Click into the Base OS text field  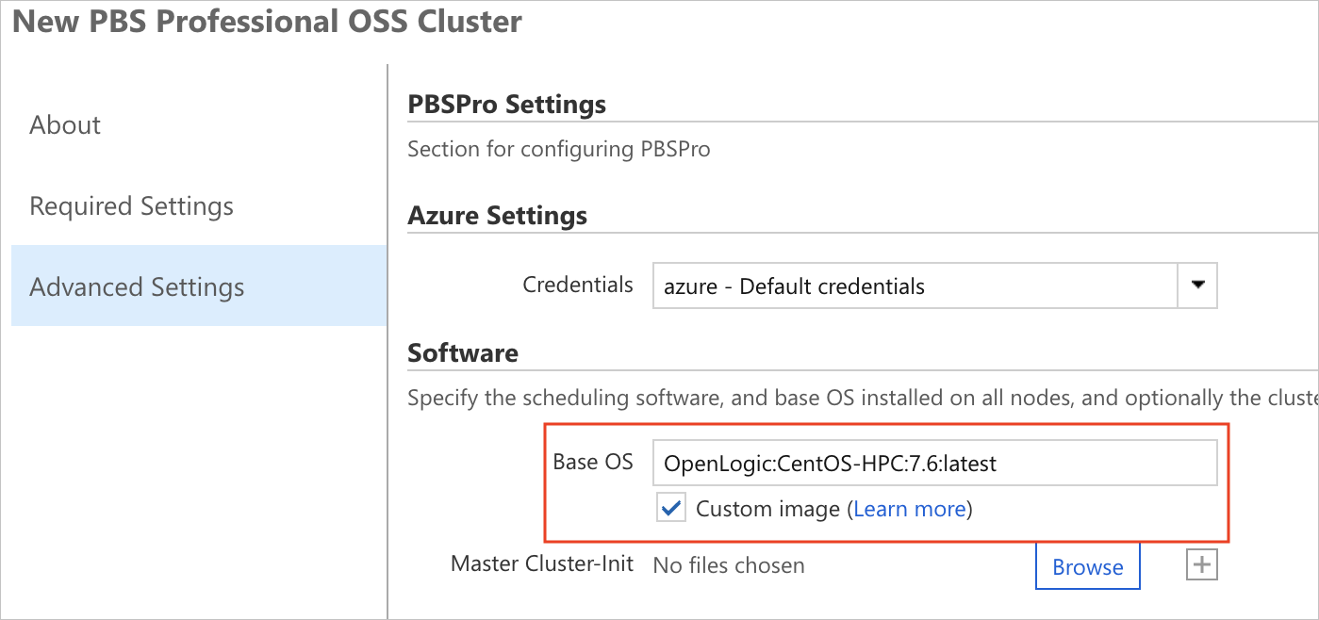click(933, 464)
